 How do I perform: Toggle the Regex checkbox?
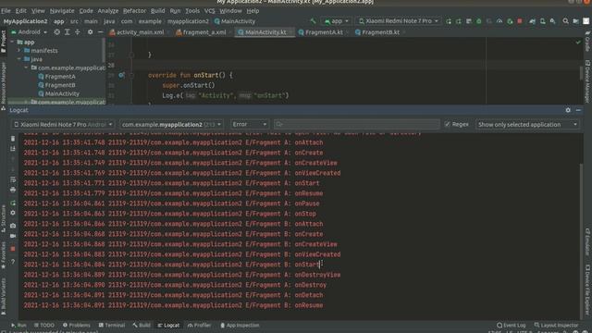point(448,124)
